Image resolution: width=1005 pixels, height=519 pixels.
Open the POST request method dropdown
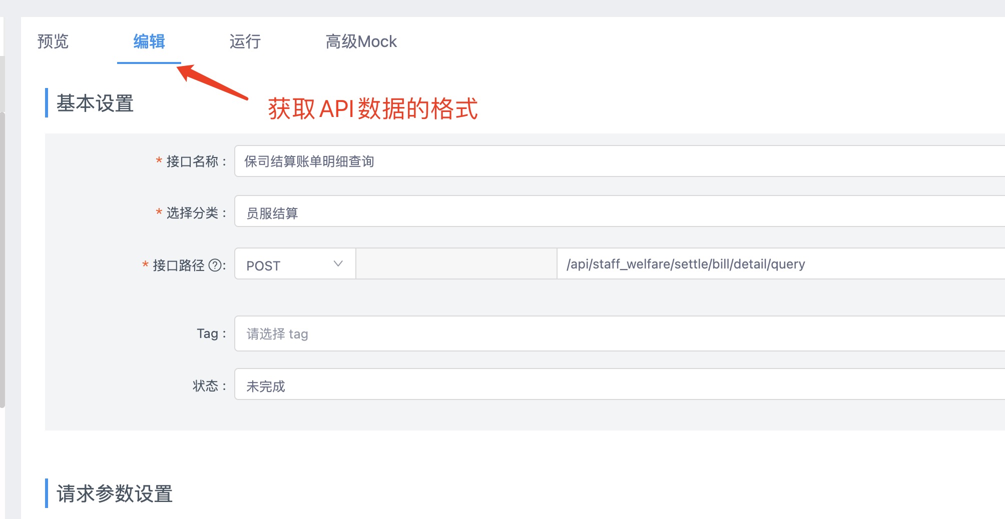coord(295,264)
